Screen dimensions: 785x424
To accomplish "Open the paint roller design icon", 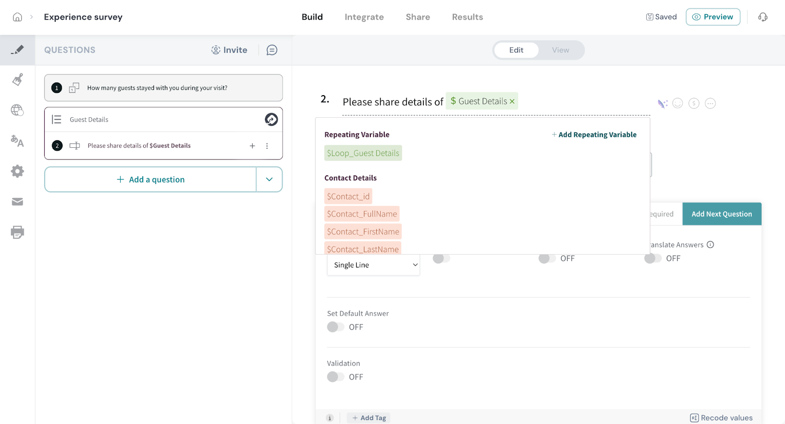I will click(x=18, y=79).
